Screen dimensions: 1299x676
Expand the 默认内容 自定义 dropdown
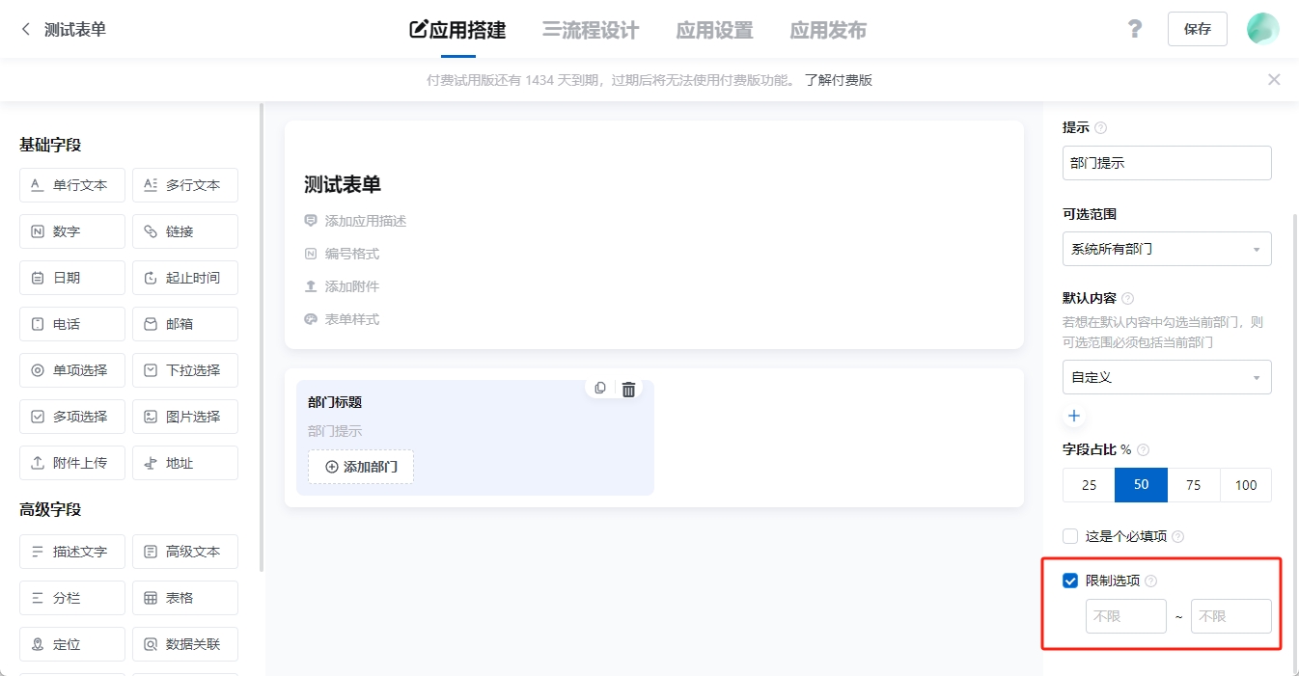pyautogui.click(x=1166, y=377)
